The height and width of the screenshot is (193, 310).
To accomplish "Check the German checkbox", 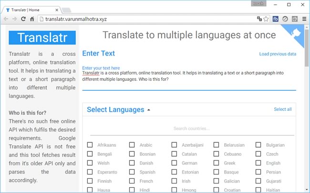I will click(174, 163).
